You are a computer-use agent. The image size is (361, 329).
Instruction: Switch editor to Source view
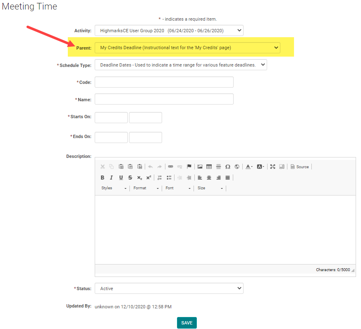[299, 167]
